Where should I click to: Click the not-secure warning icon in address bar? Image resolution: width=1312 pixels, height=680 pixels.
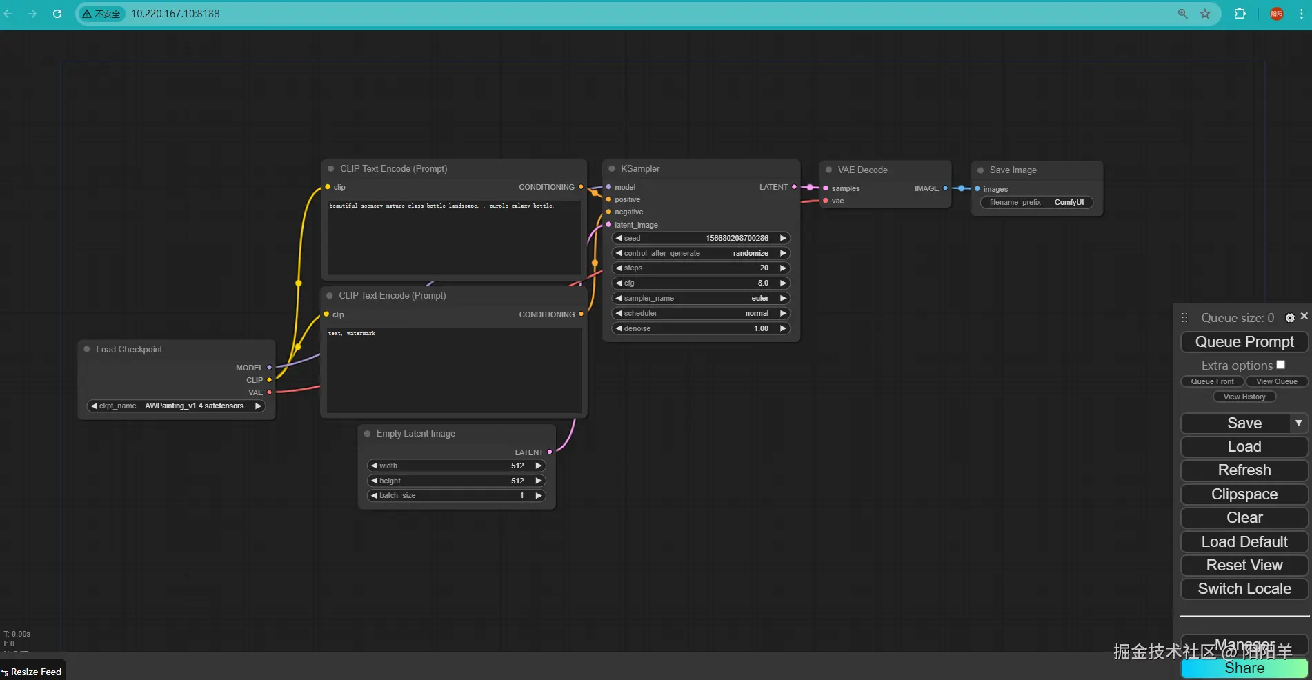point(87,14)
